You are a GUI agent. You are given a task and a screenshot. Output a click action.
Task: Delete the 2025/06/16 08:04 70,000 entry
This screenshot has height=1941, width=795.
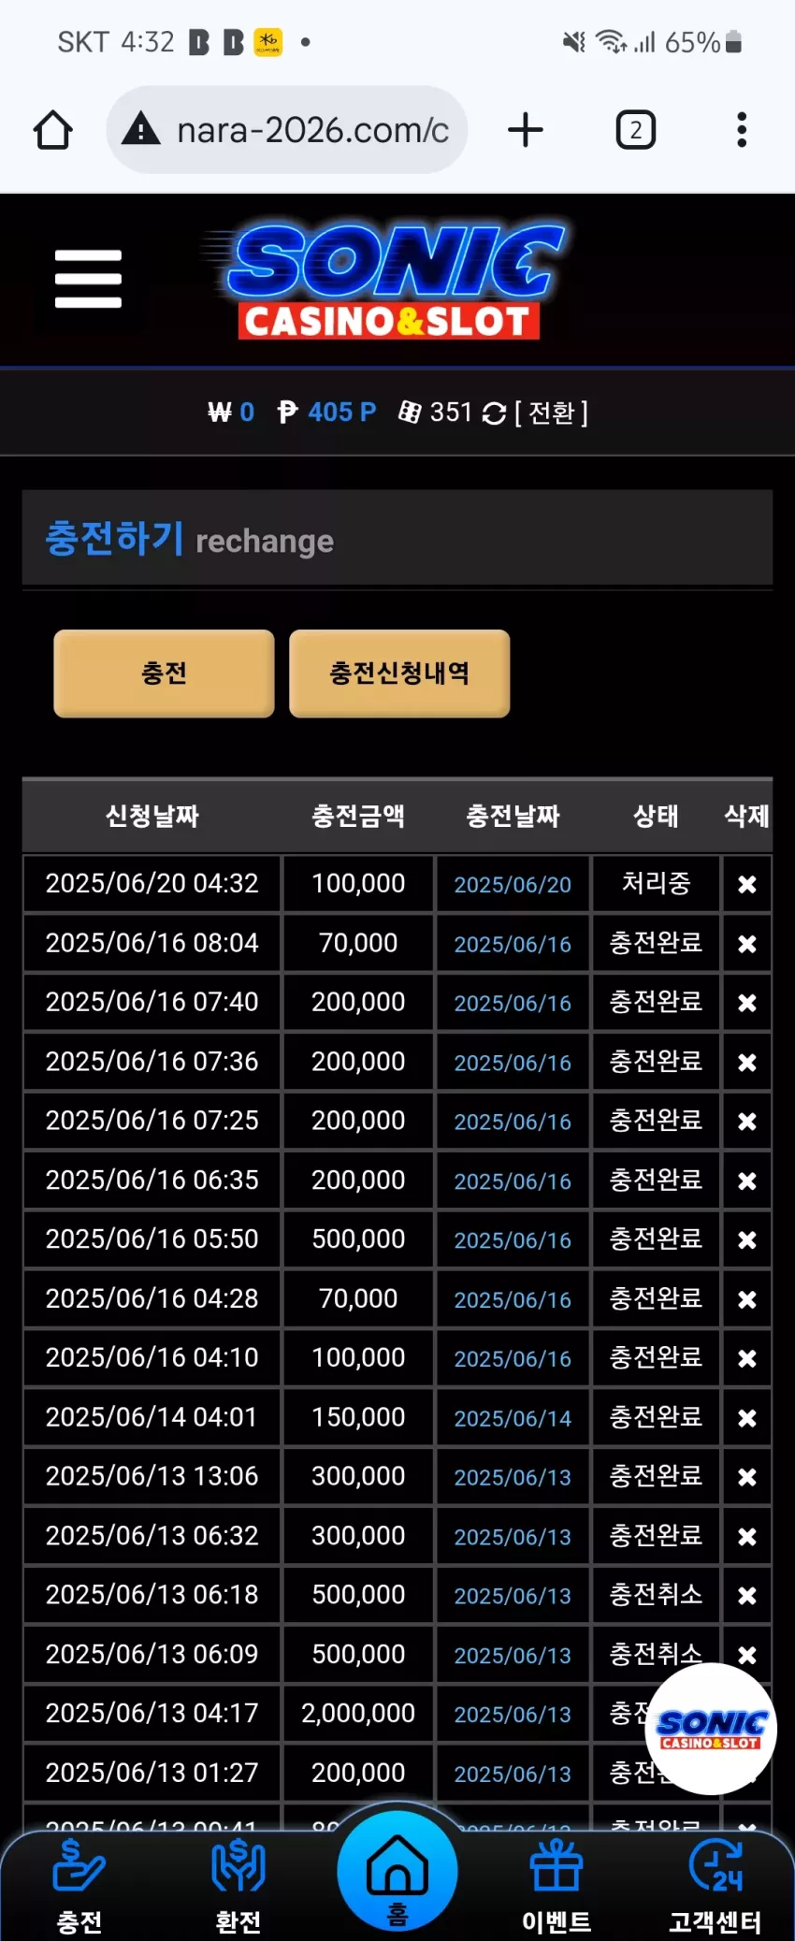(x=746, y=944)
